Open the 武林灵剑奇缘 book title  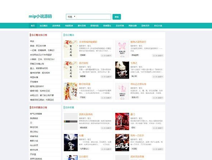coord(137,157)
